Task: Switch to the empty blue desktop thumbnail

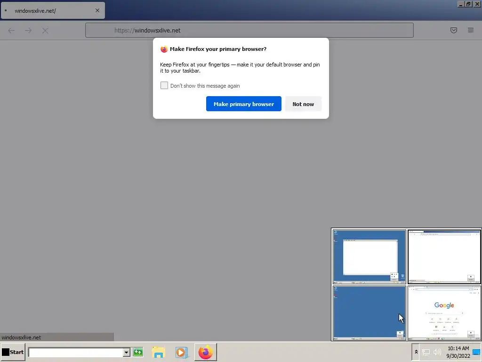Action: pos(369,313)
